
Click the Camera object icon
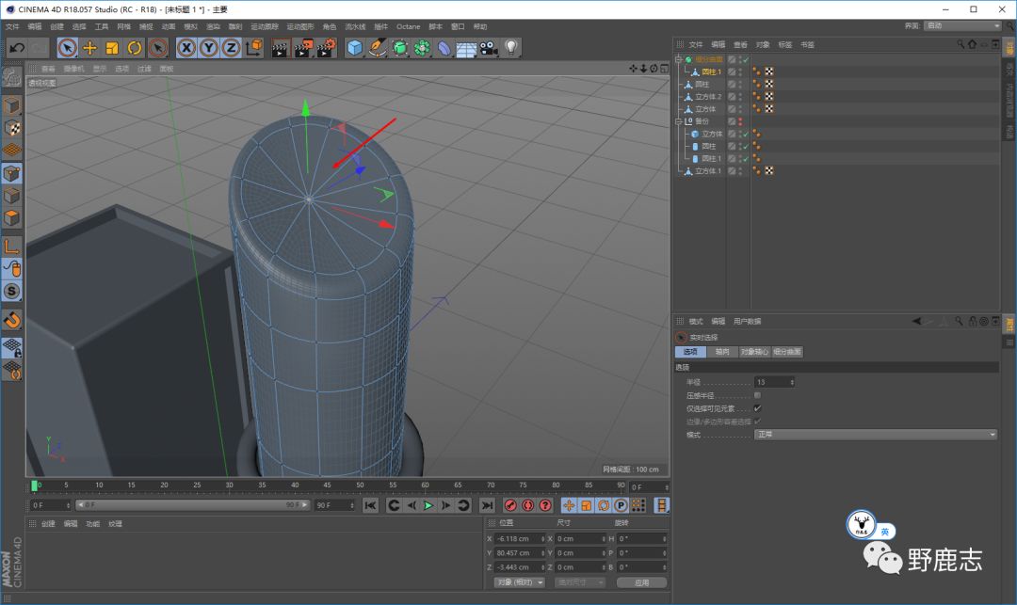tap(488, 48)
